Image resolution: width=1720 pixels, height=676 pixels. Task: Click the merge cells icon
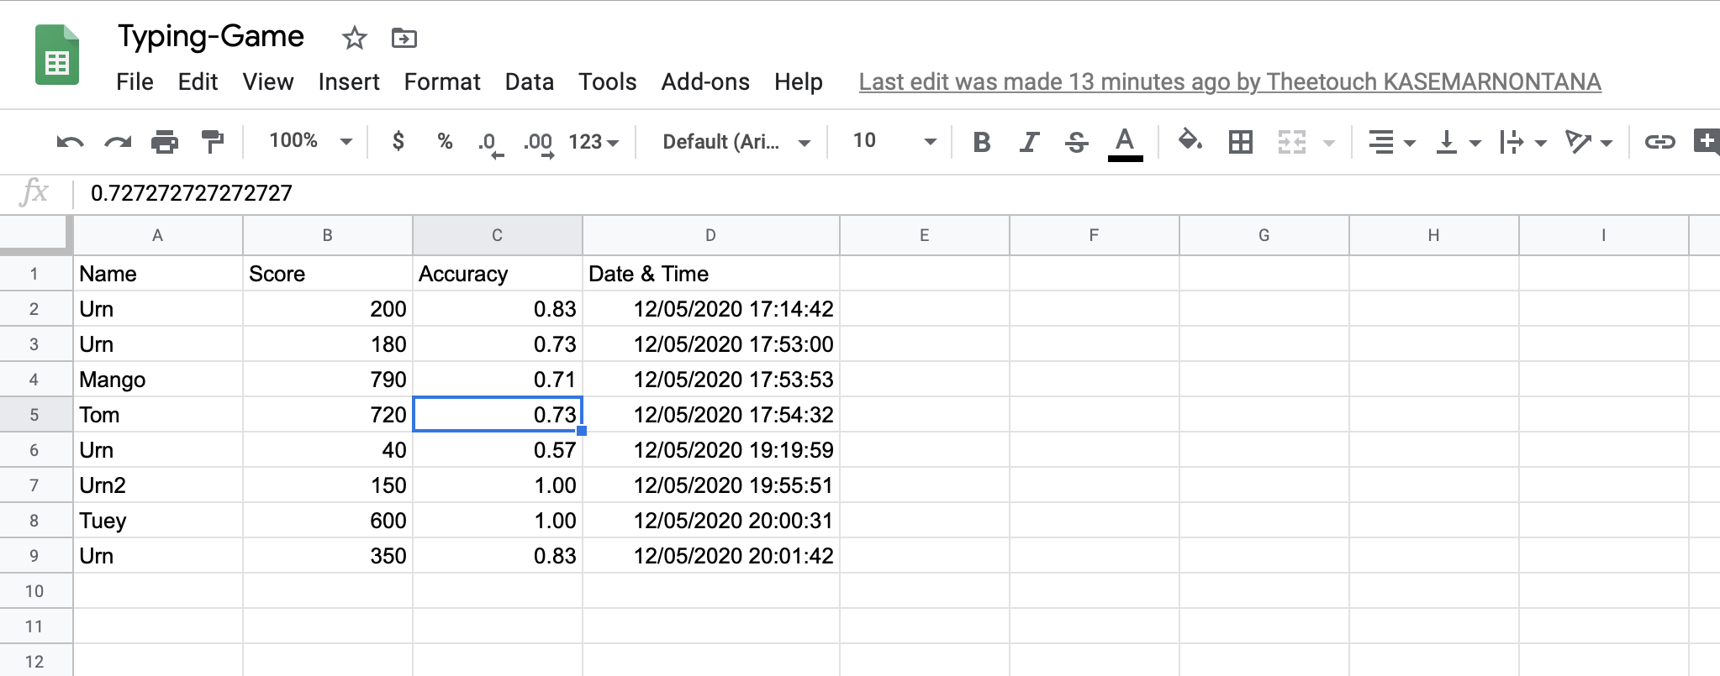pyautogui.click(x=1292, y=142)
